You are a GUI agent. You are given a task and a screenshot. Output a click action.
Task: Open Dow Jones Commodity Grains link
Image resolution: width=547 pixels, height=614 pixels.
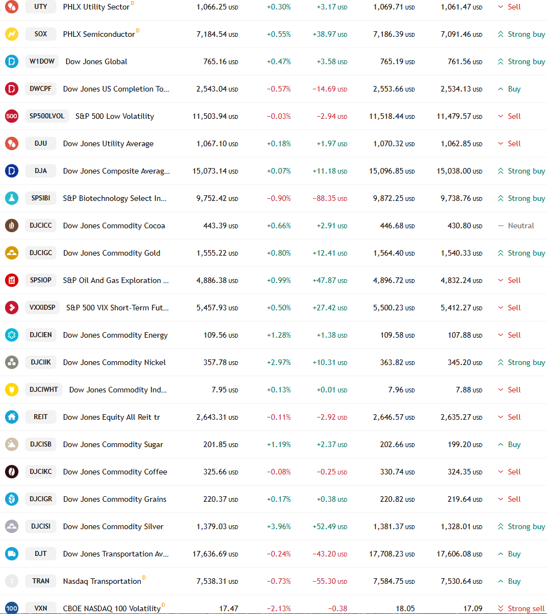coord(115,499)
